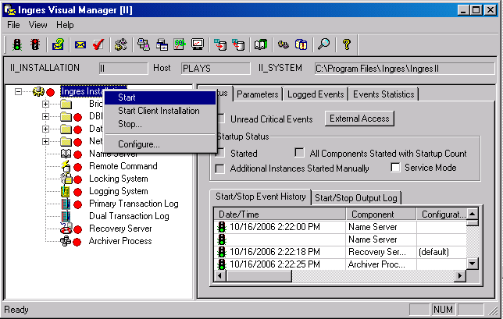Select the Start/Stop Output Log tab

coord(356,198)
